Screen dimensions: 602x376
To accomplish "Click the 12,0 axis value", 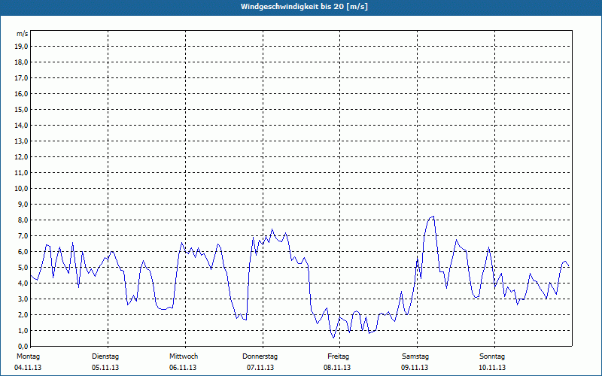I will pos(21,157).
